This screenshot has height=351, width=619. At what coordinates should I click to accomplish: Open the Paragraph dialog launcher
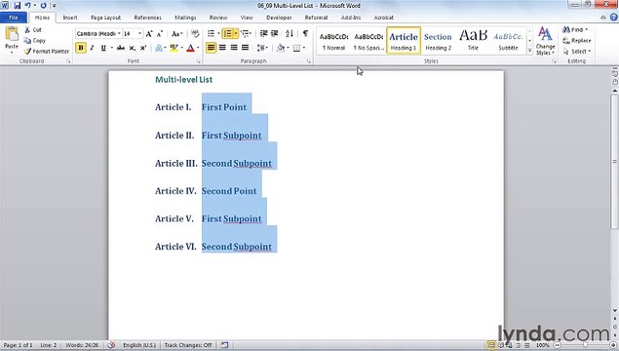[309, 61]
